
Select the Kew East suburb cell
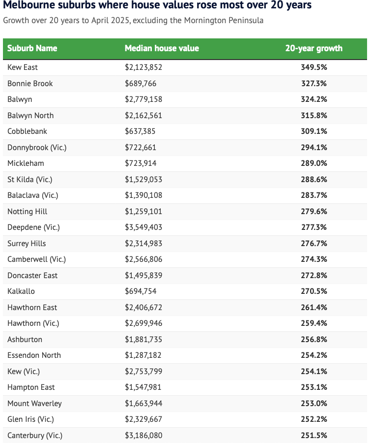coord(23,67)
